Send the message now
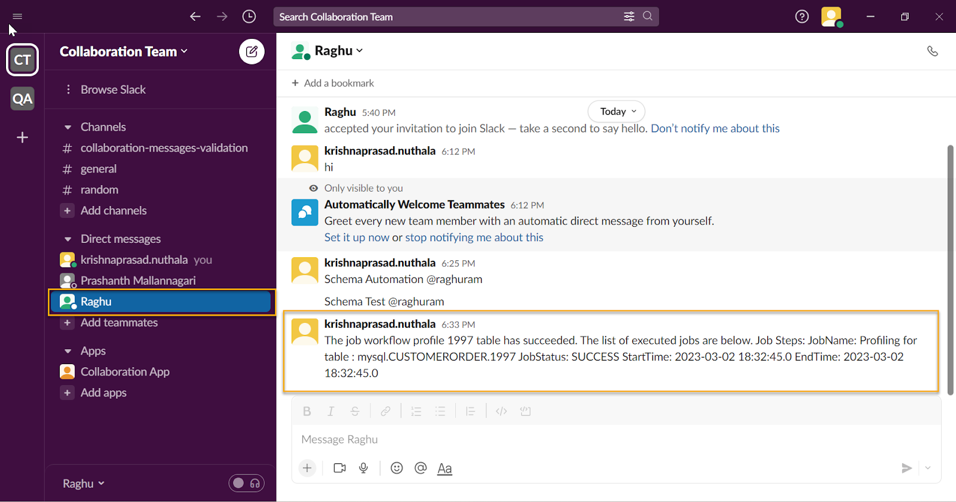 click(x=906, y=468)
